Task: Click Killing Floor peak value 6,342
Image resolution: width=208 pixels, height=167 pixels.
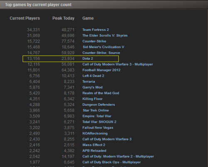Action: click(x=69, y=99)
